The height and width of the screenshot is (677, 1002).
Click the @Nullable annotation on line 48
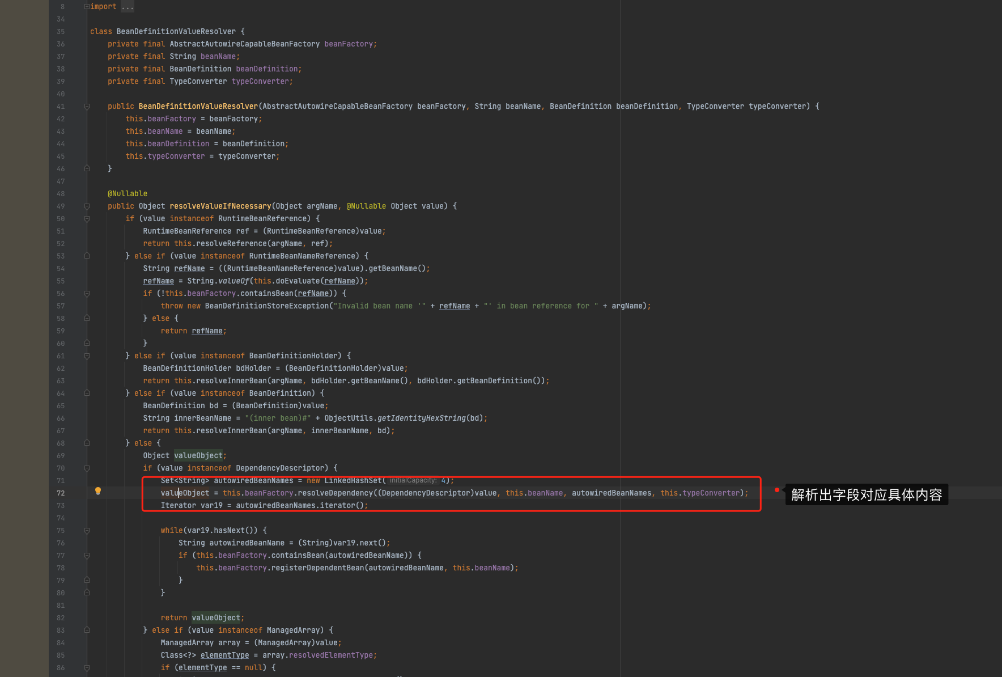(x=128, y=194)
